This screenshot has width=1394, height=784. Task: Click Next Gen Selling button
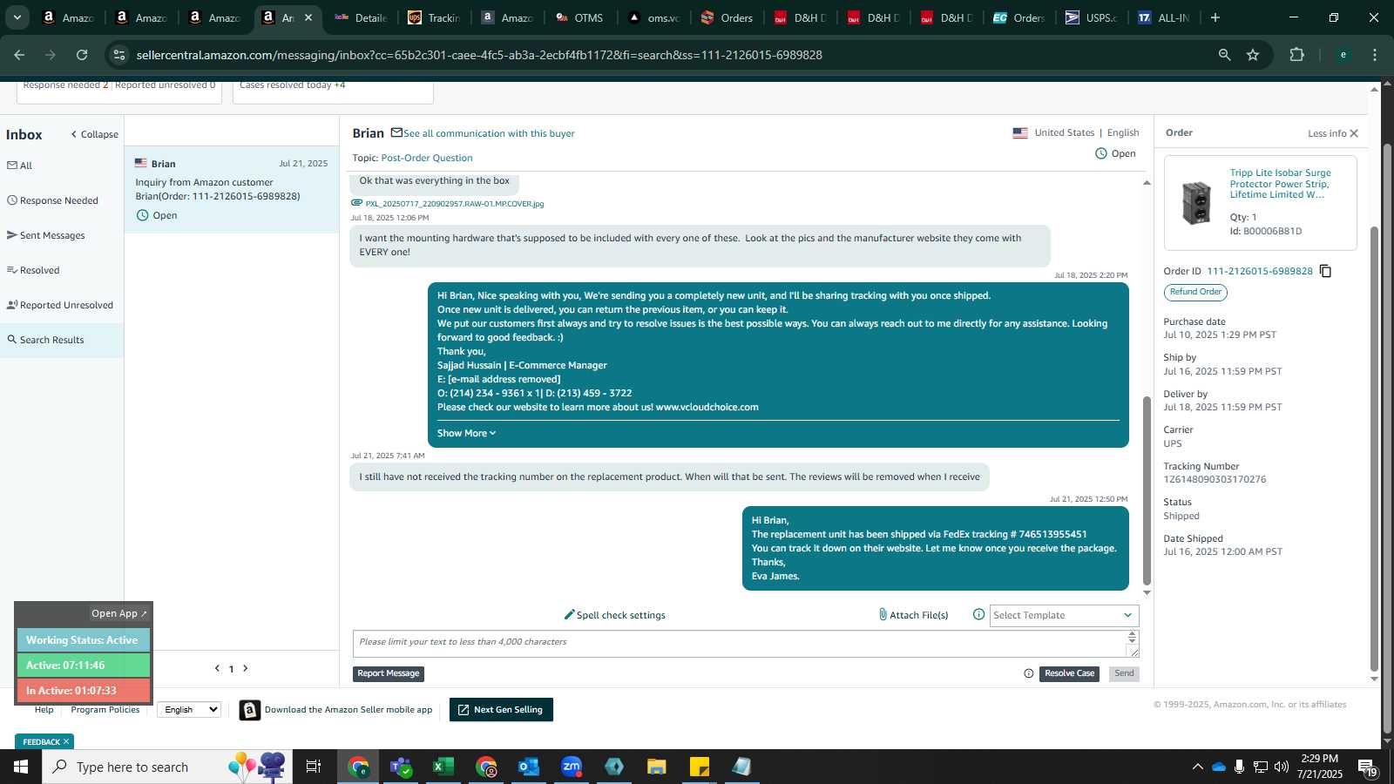pyautogui.click(x=501, y=710)
